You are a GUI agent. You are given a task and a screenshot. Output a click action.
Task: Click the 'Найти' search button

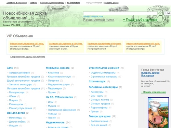168,13
